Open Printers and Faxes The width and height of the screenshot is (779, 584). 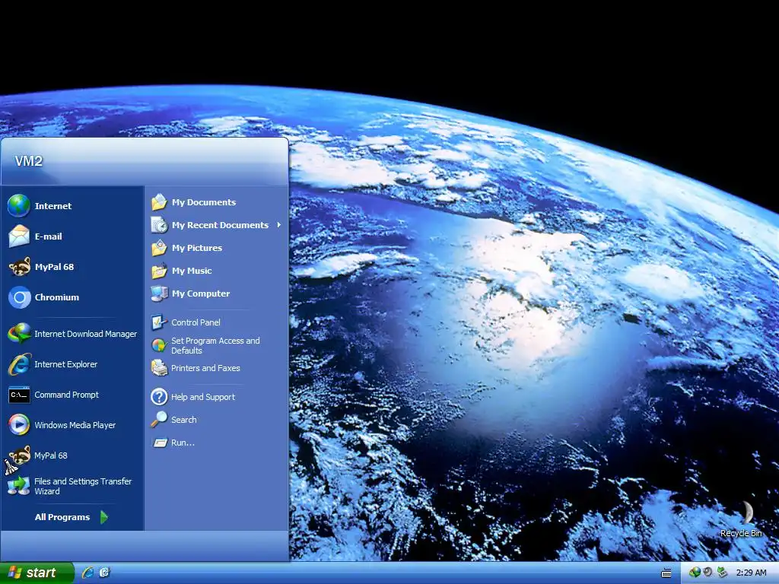coord(217,368)
